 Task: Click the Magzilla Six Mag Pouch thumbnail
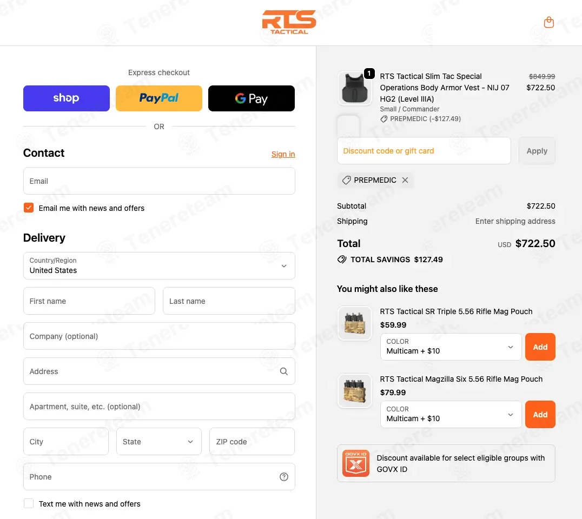tap(355, 391)
